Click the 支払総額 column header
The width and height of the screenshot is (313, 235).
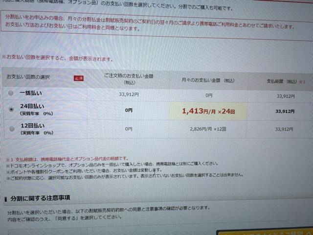[x=286, y=81]
